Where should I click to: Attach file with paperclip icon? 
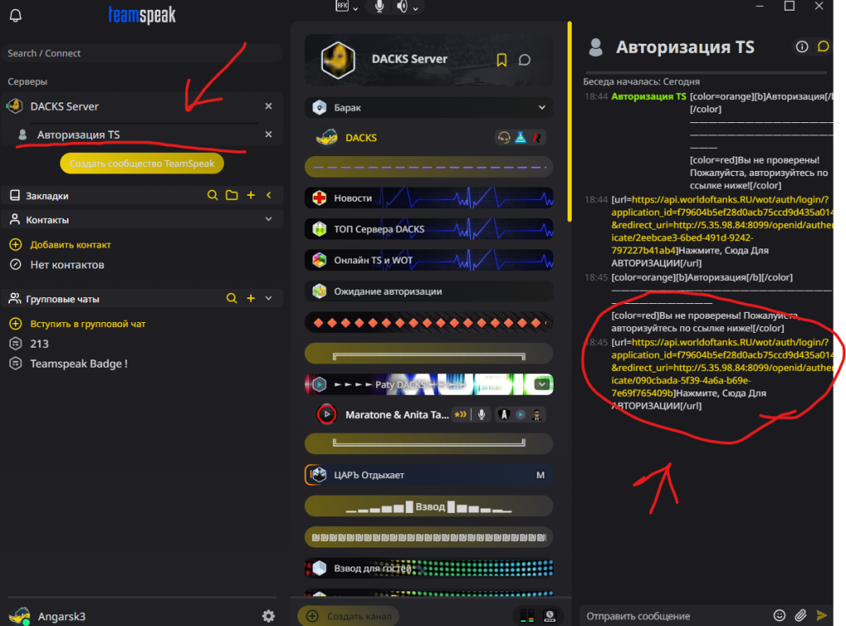pos(800,615)
